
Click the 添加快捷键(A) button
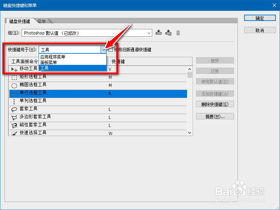(215, 94)
